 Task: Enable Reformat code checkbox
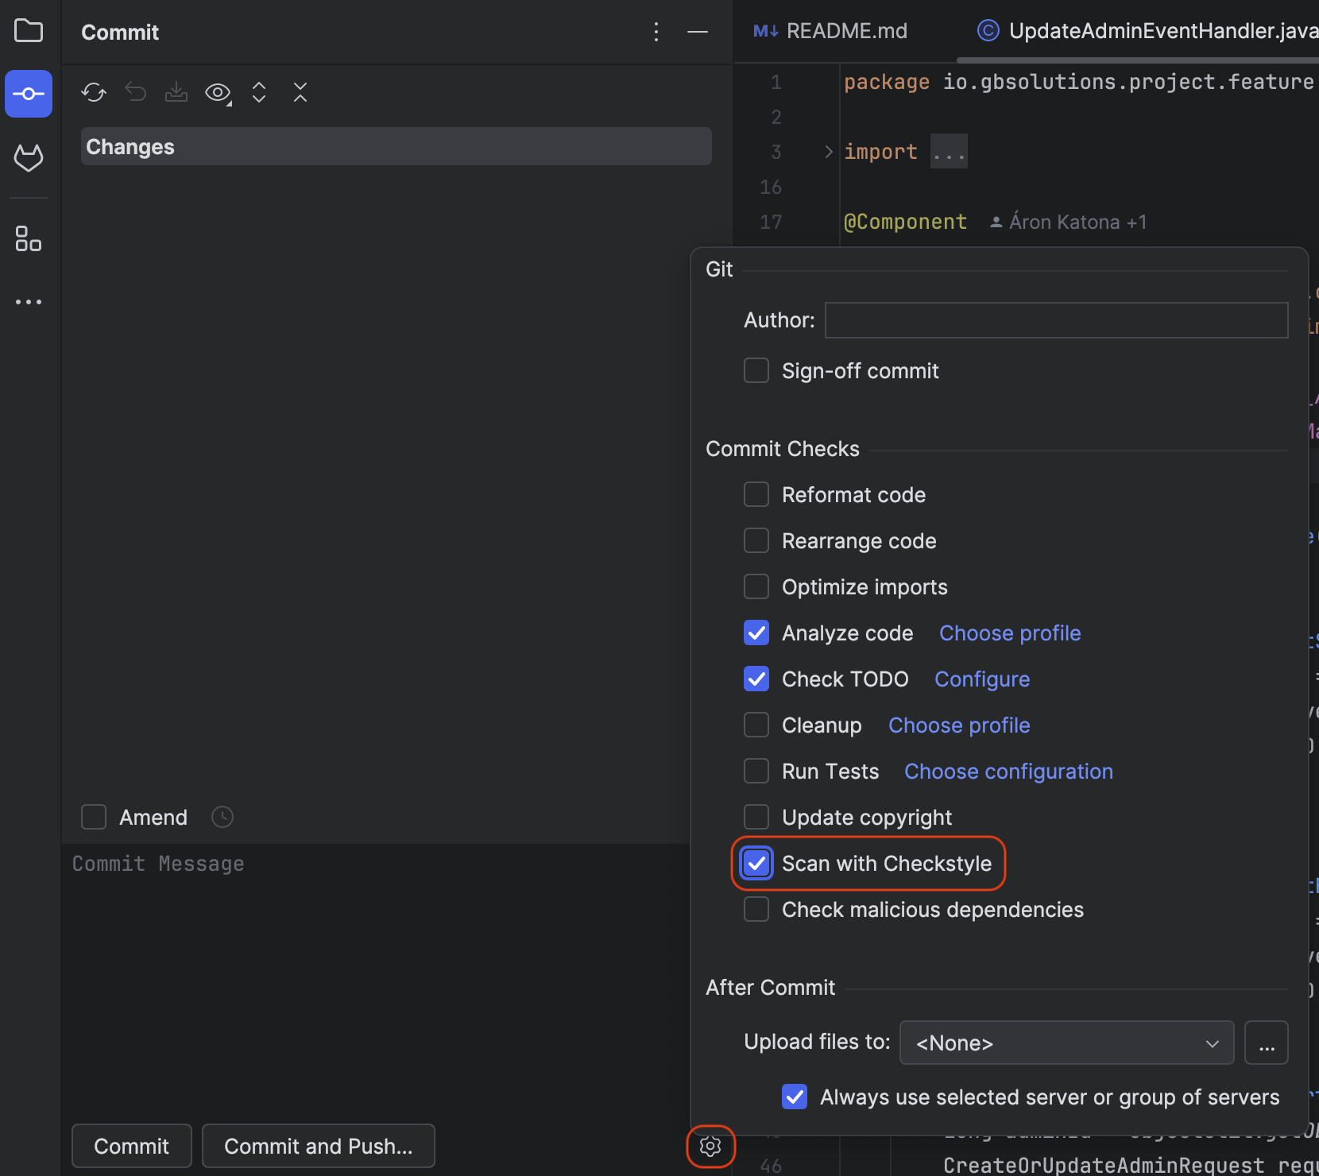(756, 494)
